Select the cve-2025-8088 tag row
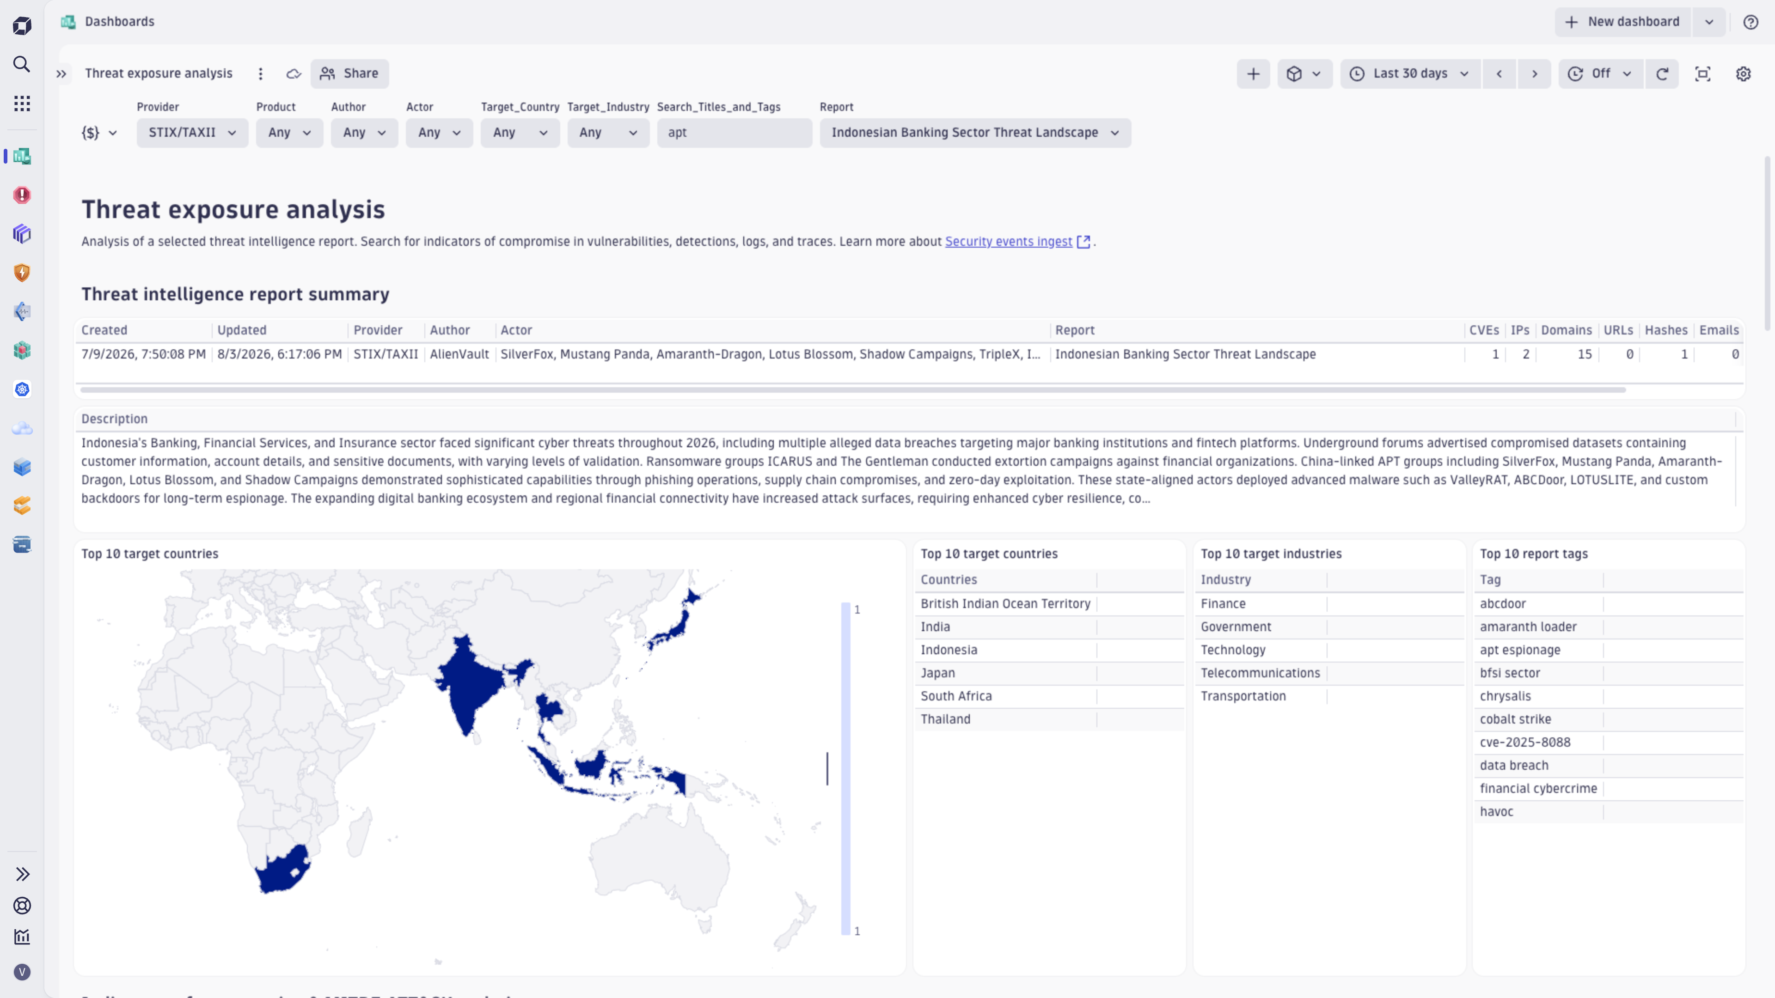 click(x=1608, y=742)
